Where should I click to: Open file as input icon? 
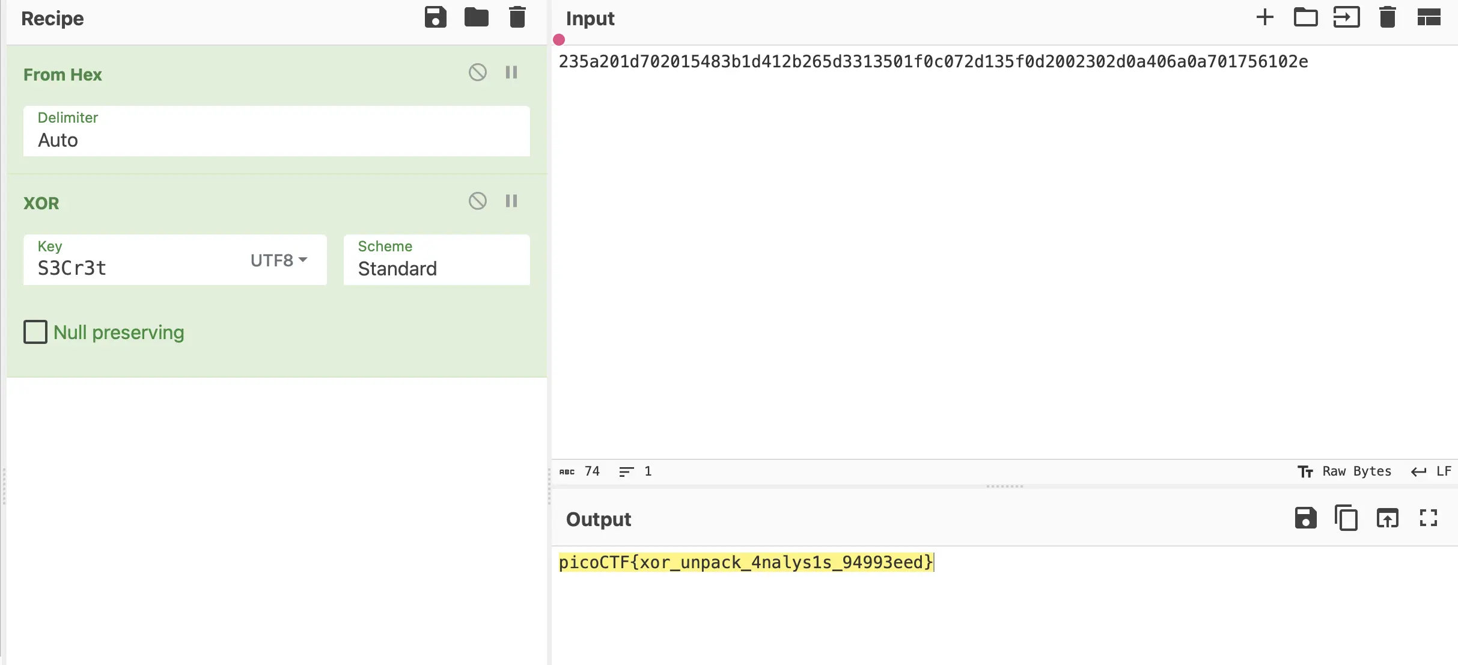[1346, 17]
